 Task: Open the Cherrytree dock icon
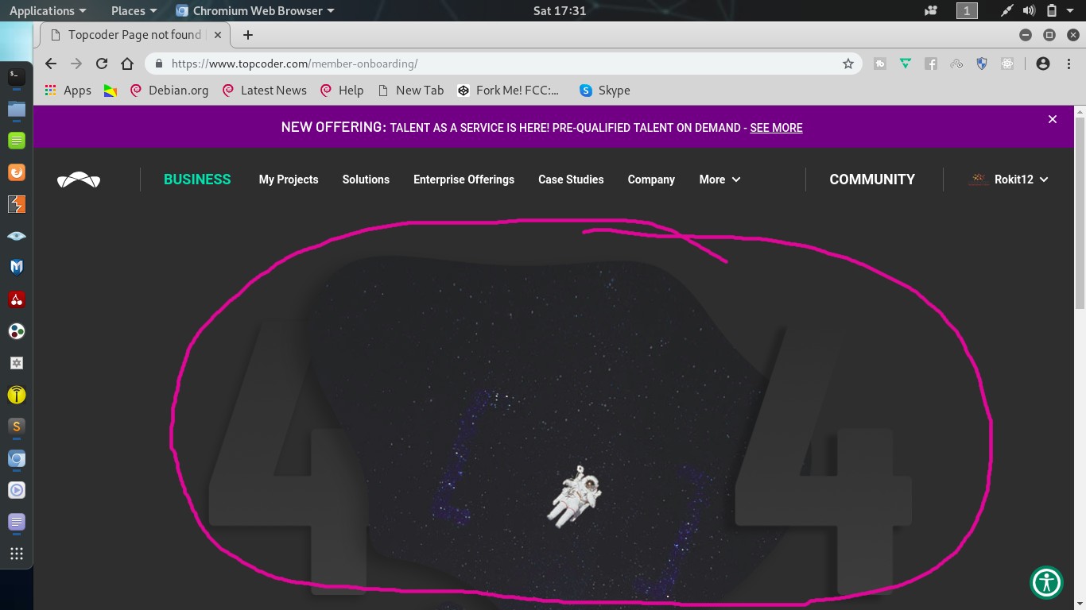point(17,299)
